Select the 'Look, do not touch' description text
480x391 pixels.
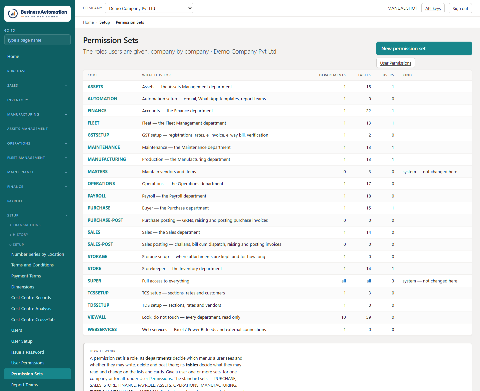pos(191,317)
